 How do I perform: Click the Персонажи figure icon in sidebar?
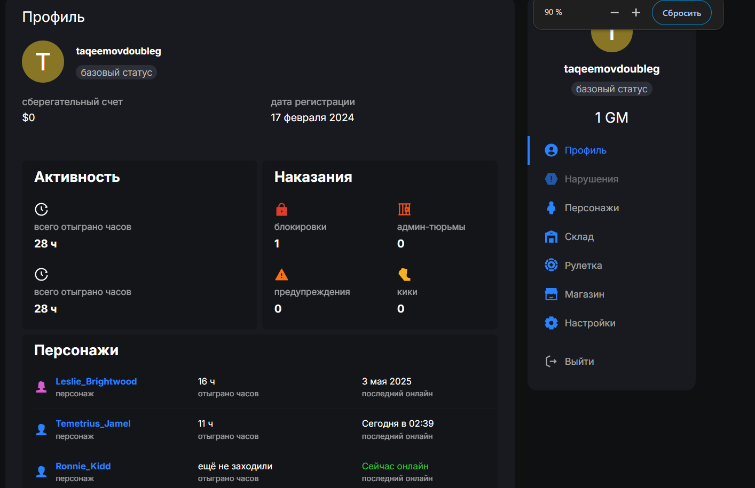click(x=551, y=208)
